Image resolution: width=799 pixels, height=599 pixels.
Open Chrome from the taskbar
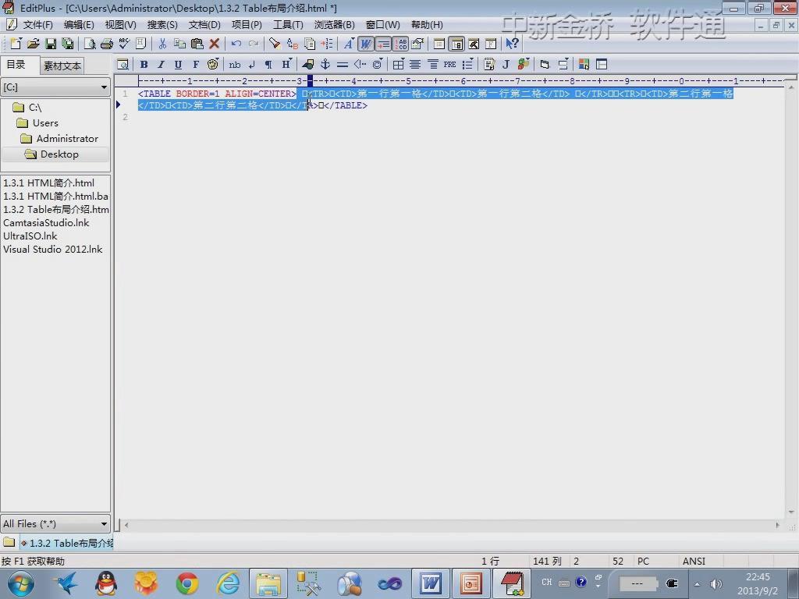187,583
